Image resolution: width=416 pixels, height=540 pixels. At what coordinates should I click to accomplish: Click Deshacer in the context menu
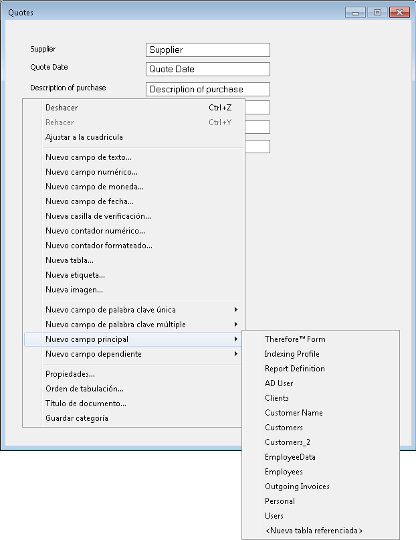134,108
